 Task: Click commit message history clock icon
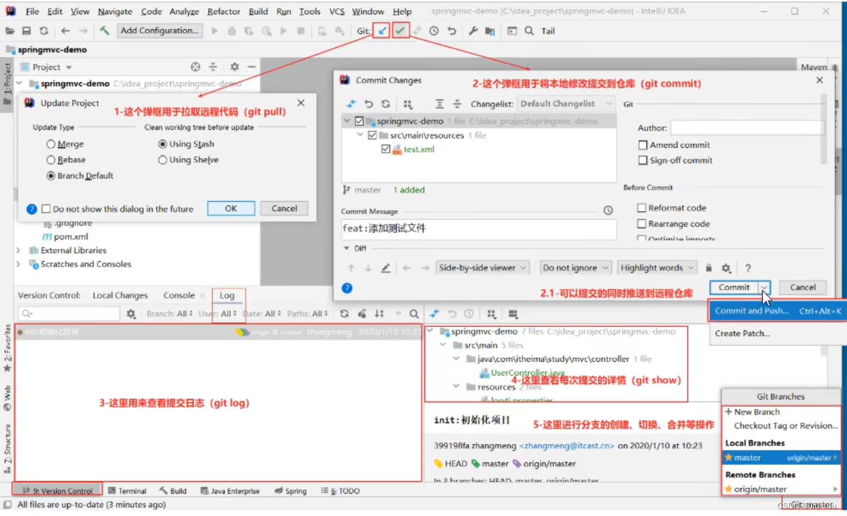608,211
